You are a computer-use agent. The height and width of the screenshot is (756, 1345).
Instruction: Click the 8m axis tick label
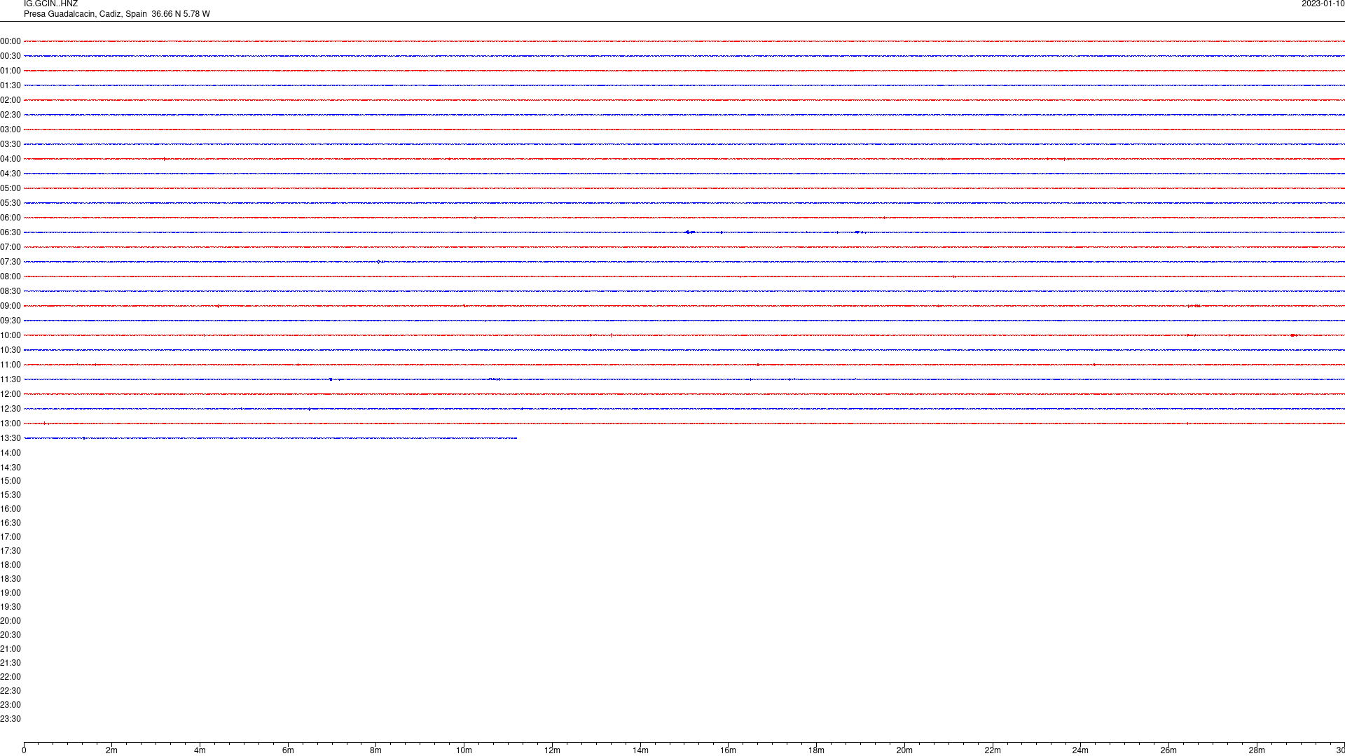tap(376, 750)
